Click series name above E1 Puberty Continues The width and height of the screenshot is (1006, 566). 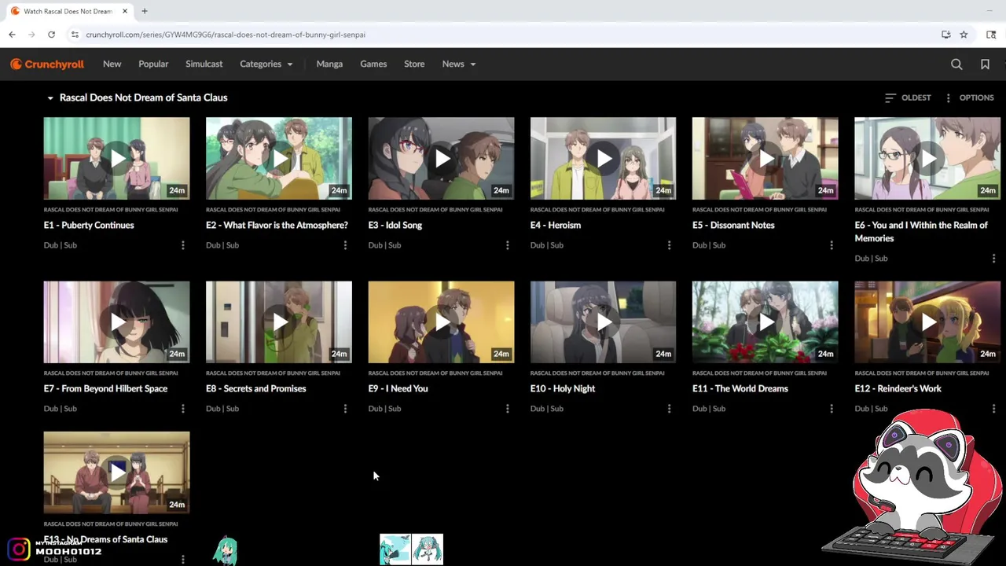(111, 210)
